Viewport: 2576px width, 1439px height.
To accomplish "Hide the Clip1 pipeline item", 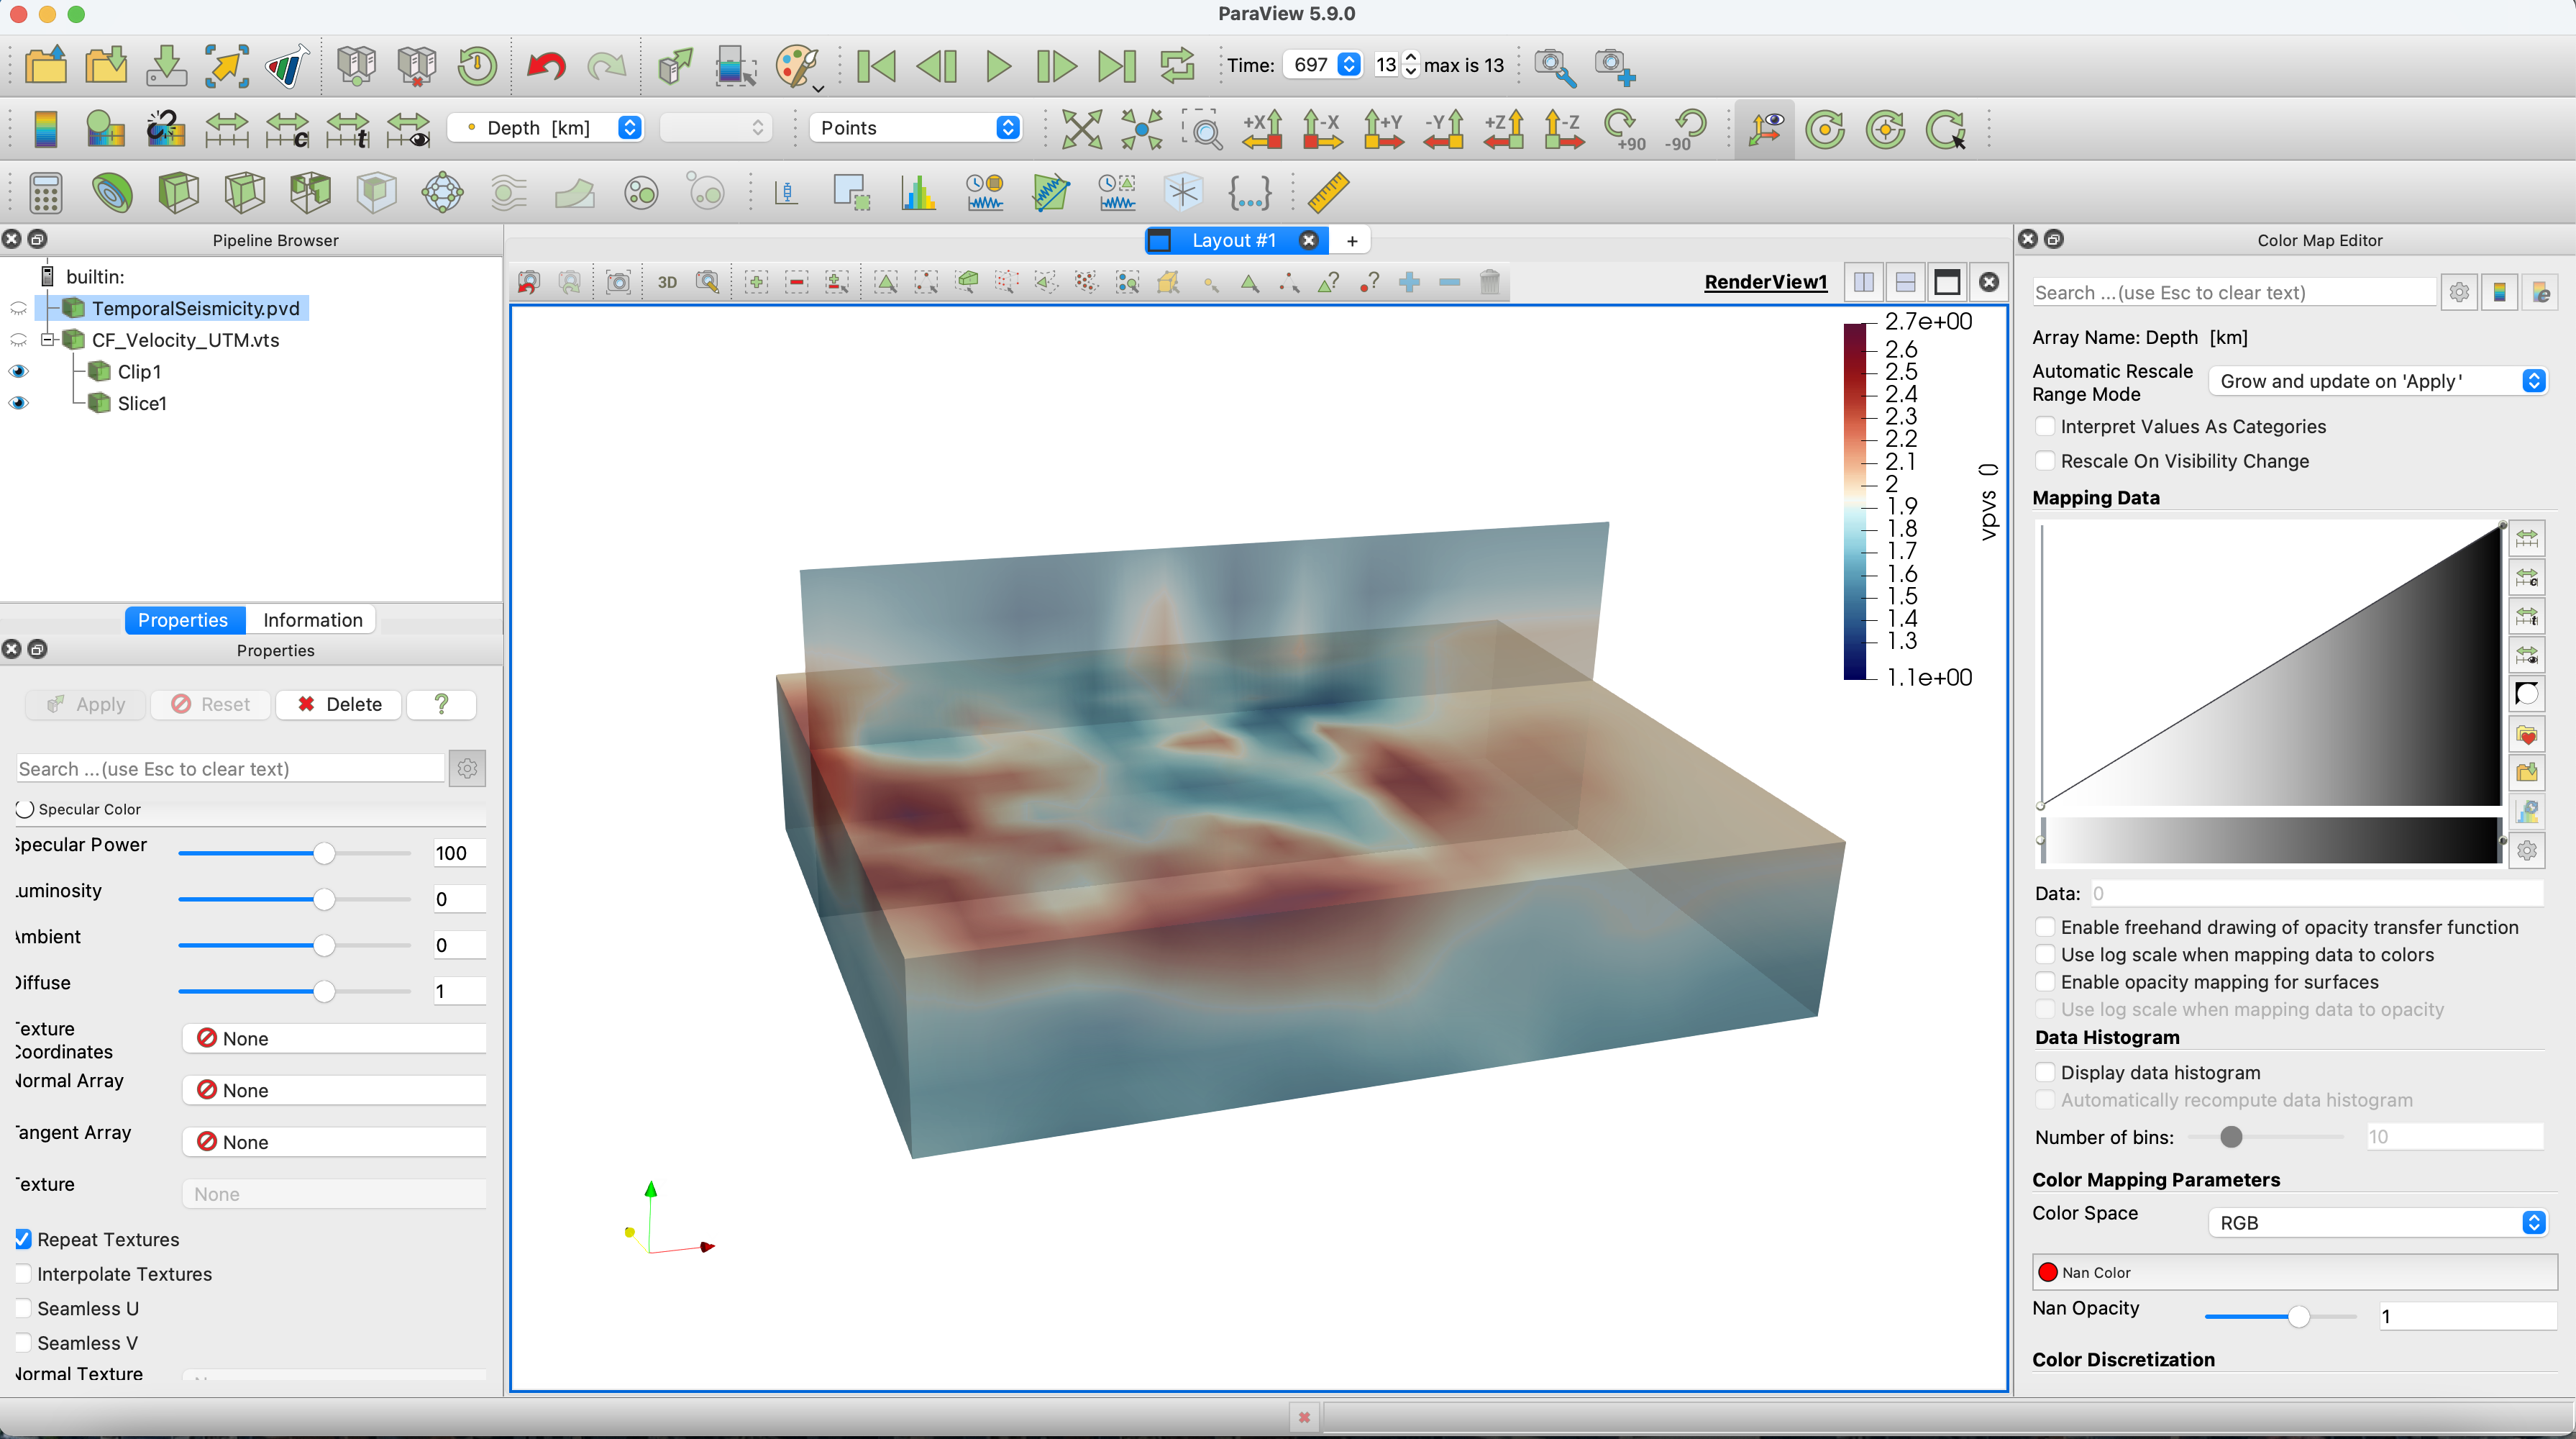I will pos(19,371).
